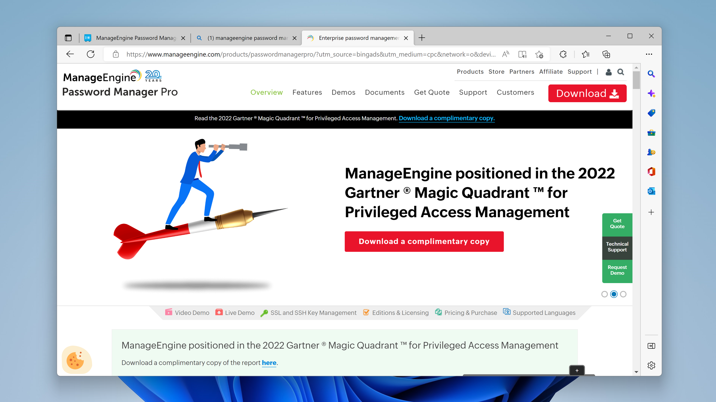Viewport: 716px width, 402px height.
Task: Select Features in the navigation bar
Action: click(x=307, y=92)
